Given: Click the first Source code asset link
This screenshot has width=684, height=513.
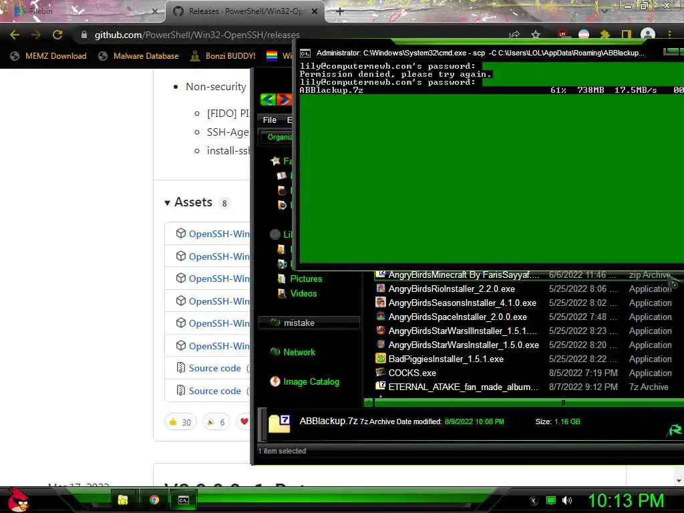Looking at the screenshot, I should [214, 368].
